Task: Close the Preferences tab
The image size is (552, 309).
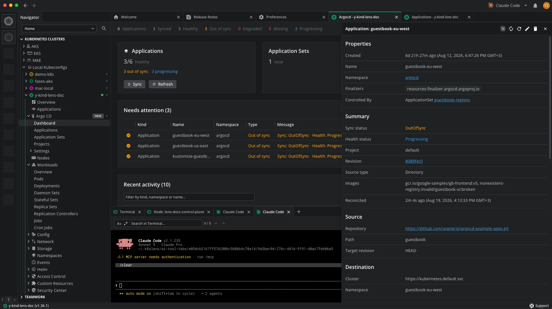Action: 324,17
